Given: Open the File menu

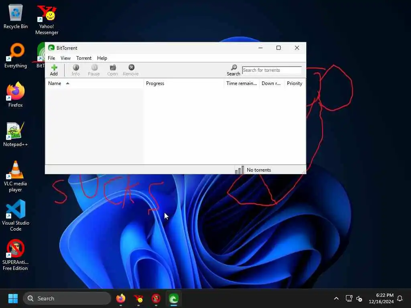Looking at the screenshot, I should [x=51, y=58].
